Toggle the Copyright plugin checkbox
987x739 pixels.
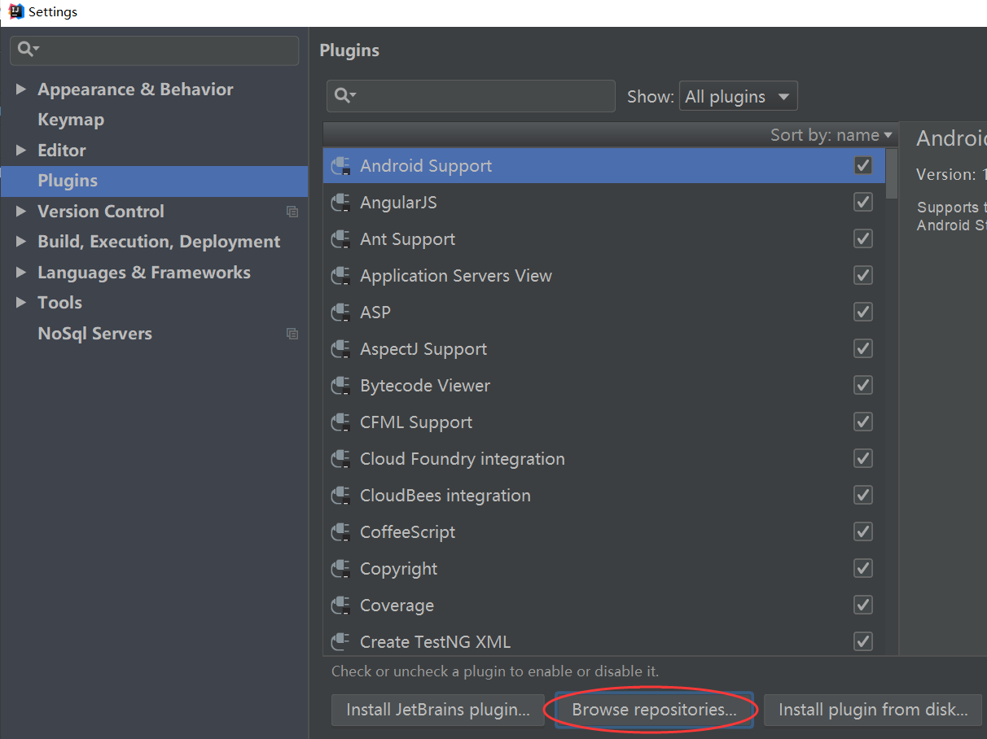pos(863,569)
